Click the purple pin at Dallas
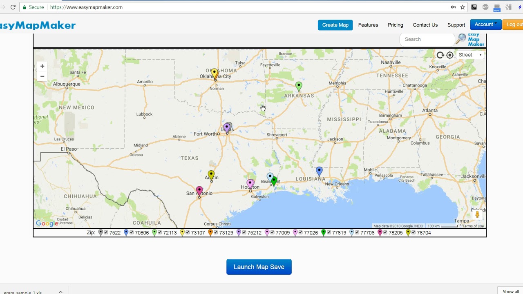 (x=227, y=128)
